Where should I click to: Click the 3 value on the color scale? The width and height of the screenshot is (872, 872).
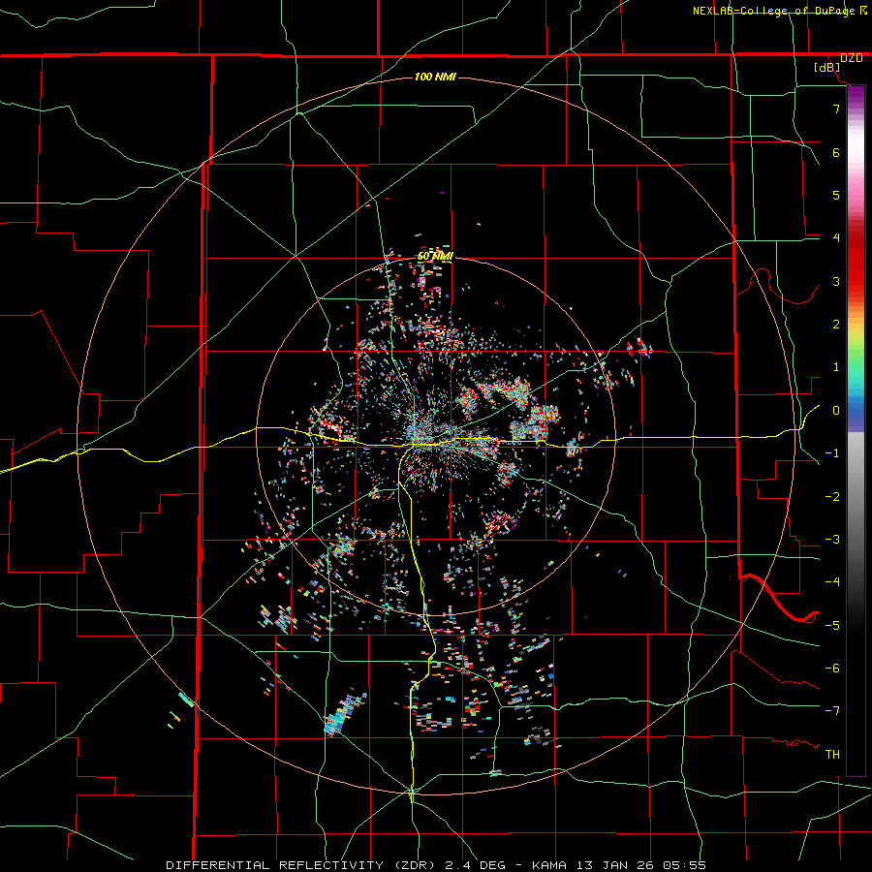click(x=836, y=281)
